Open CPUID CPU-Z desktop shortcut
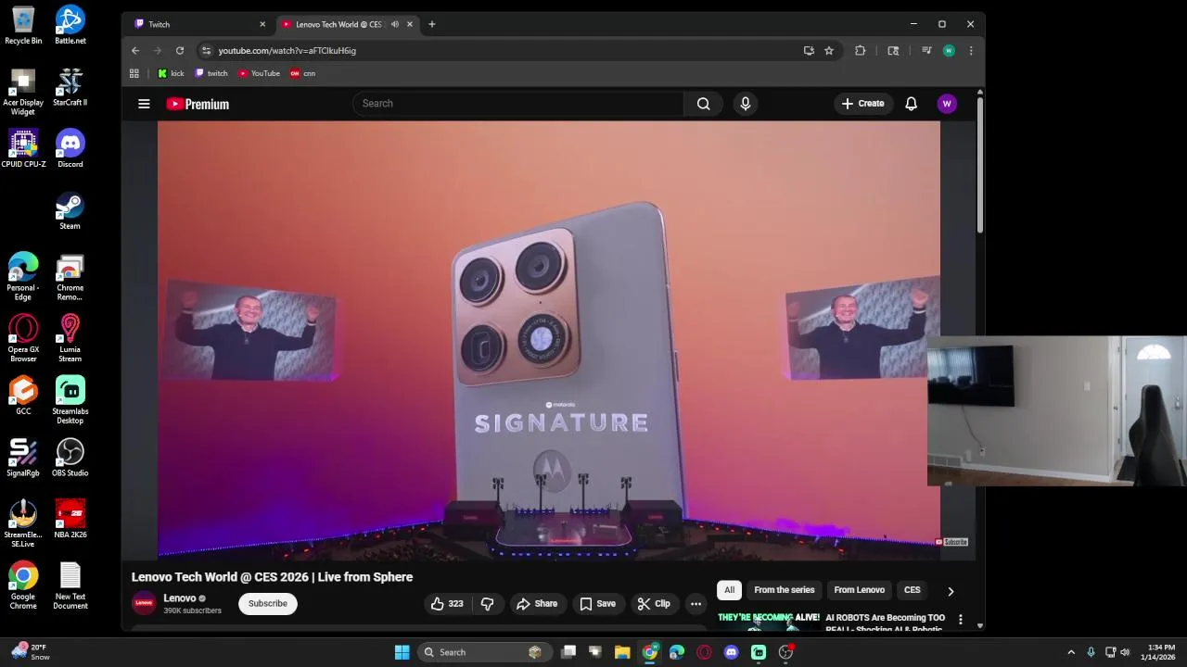 point(23,148)
